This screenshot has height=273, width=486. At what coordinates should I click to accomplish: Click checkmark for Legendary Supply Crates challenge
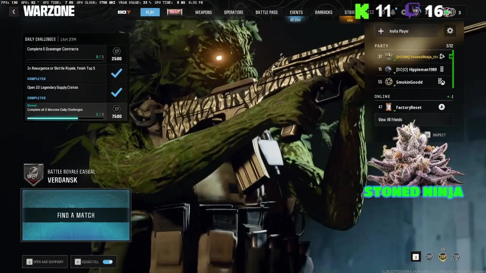point(117,92)
